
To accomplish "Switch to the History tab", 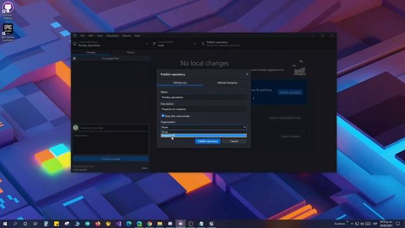I will point(130,53).
